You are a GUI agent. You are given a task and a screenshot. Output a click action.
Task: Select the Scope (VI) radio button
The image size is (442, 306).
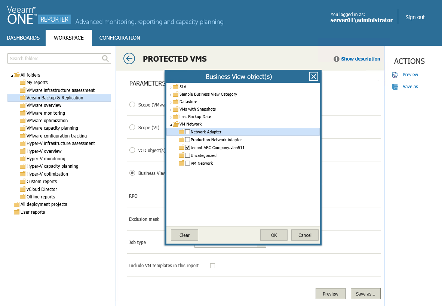(x=132, y=127)
